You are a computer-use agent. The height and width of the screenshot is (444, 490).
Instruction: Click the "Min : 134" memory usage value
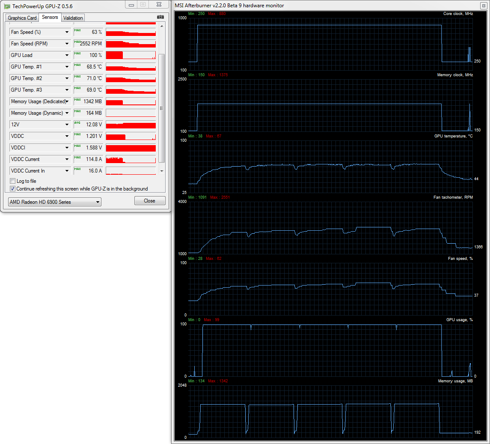click(x=196, y=381)
